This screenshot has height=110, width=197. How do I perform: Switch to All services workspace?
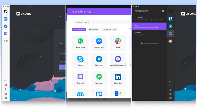[149, 19]
